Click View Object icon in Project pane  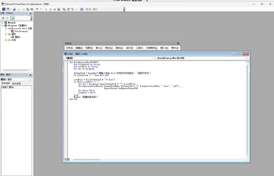[x=7, y=18]
